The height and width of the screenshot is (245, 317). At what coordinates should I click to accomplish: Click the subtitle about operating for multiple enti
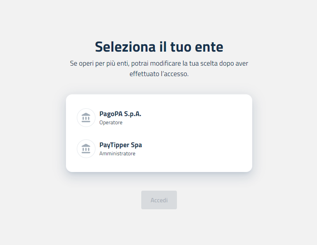pyautogui.click(x=159, y=68)
